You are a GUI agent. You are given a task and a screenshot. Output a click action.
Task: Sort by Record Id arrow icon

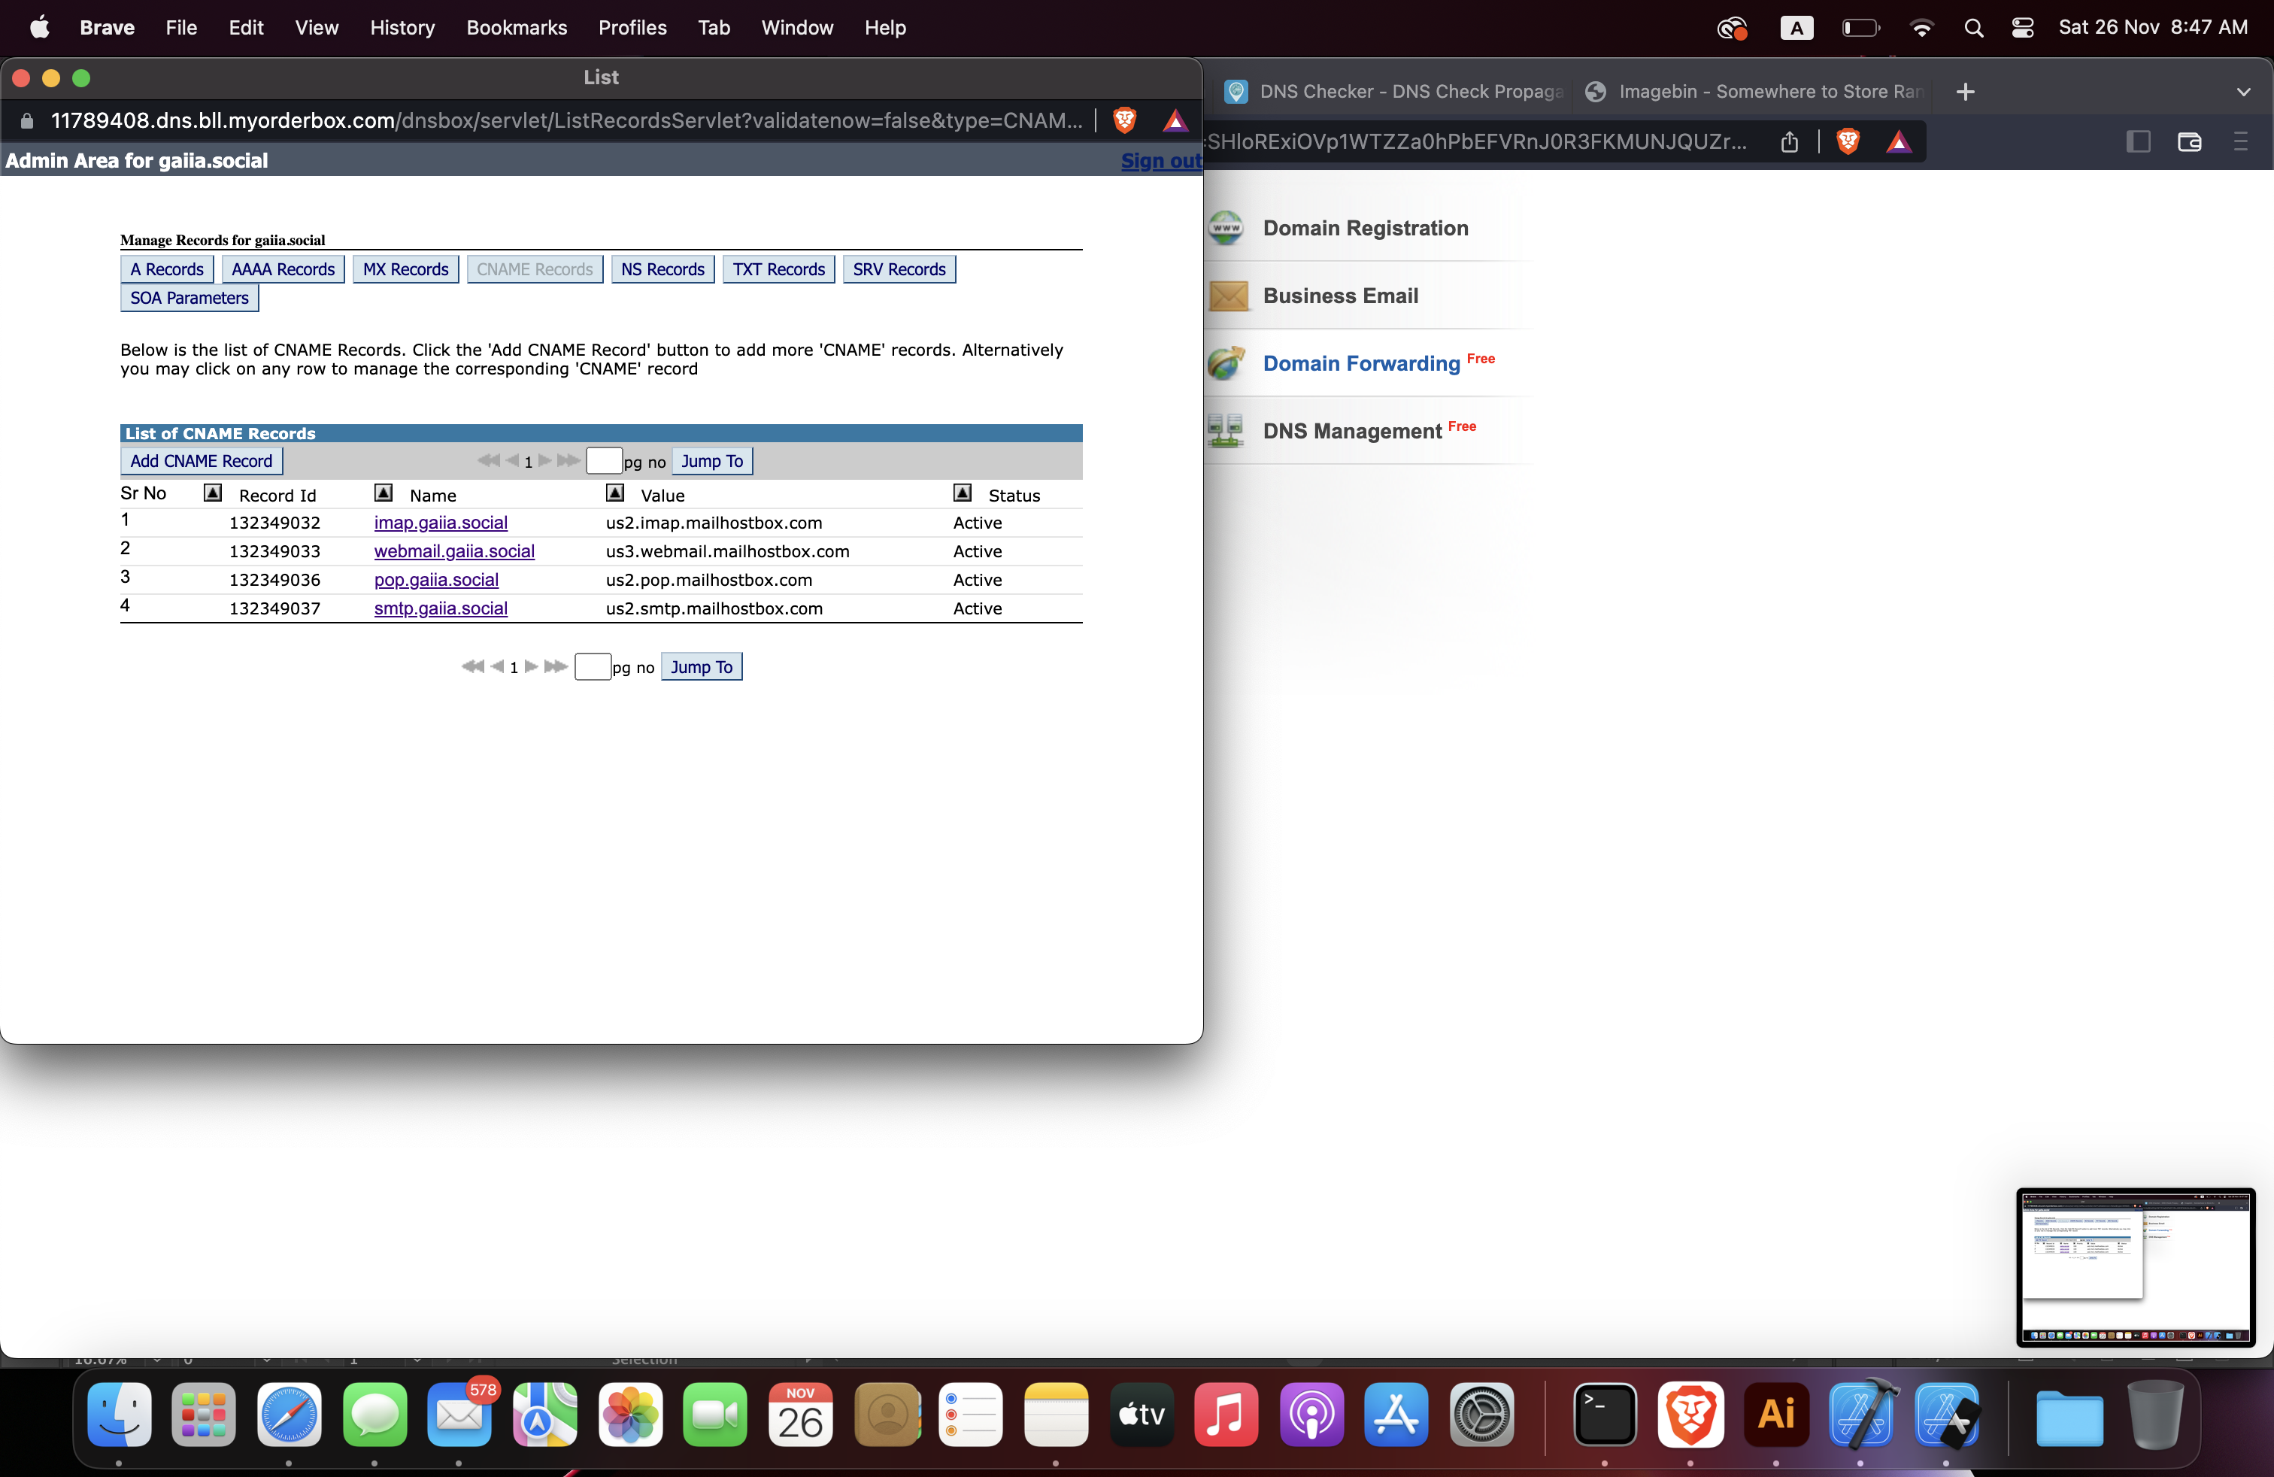213,493
